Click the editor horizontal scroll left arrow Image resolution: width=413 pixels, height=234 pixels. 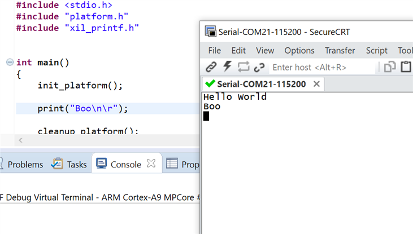[x=20, y=140]
